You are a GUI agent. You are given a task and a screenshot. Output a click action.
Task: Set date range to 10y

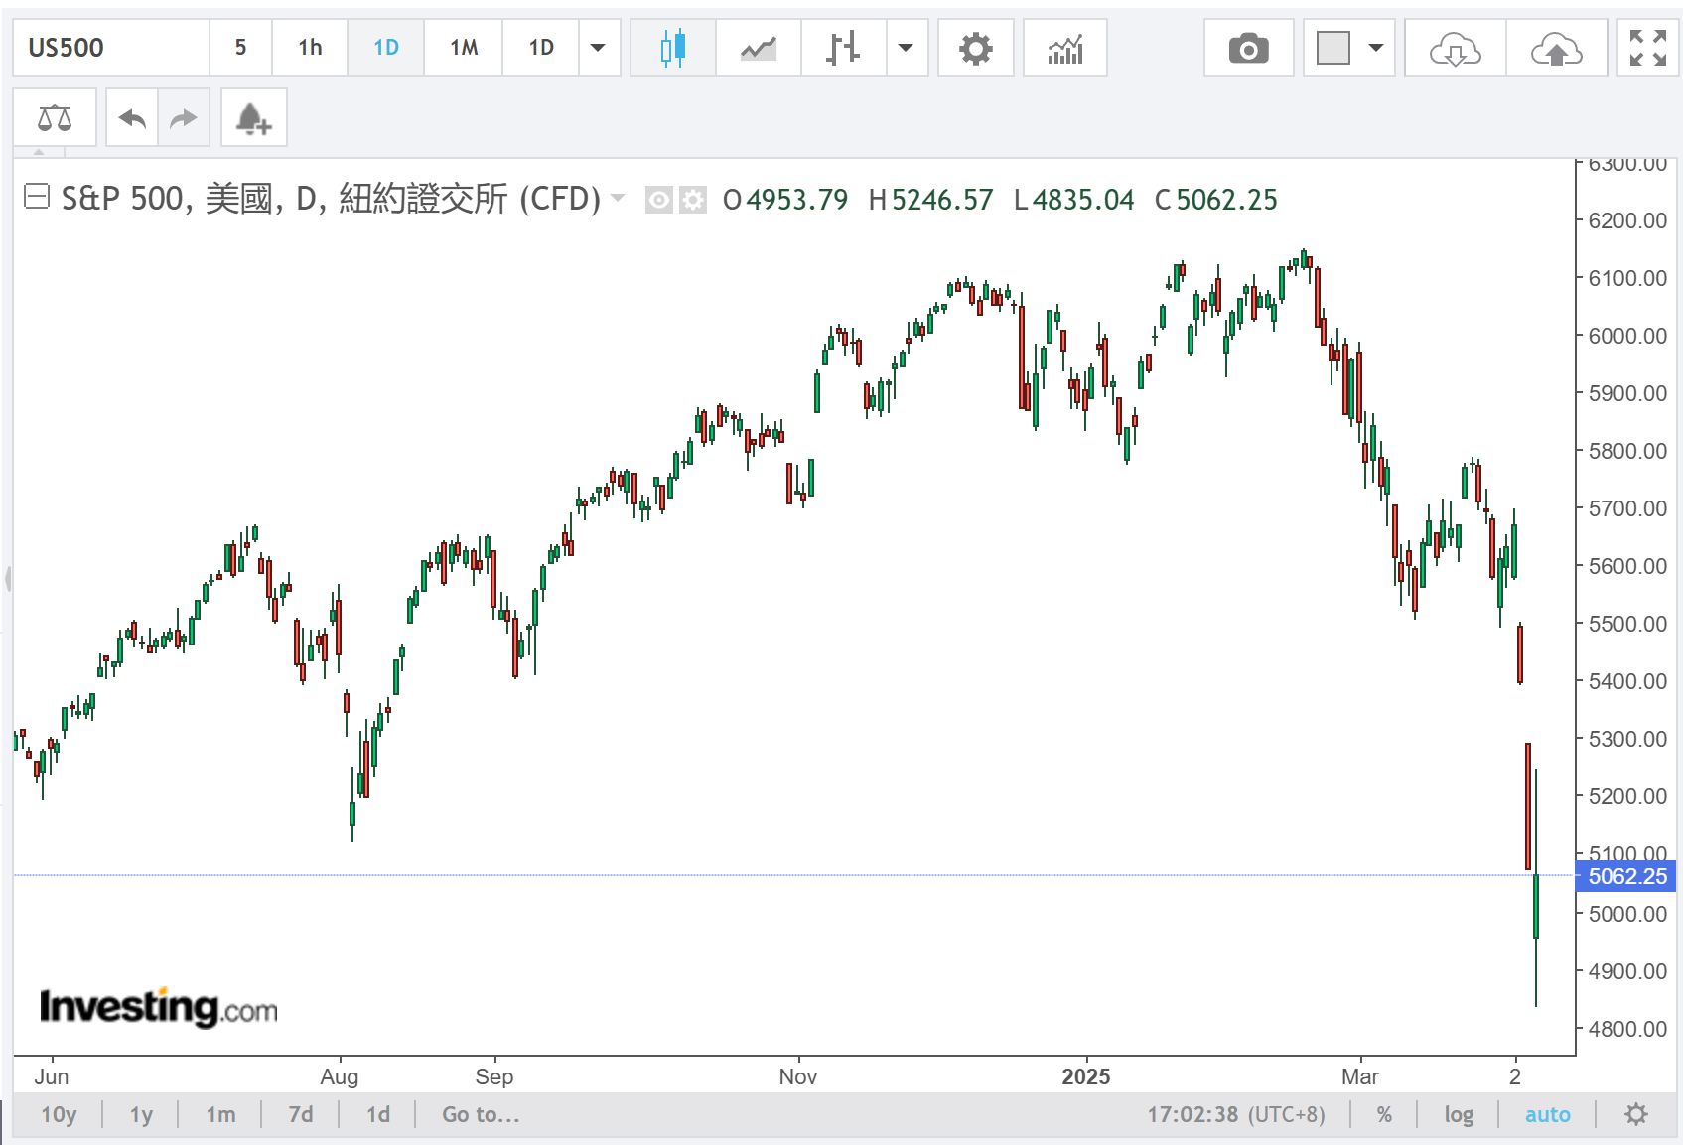pos(59,1114)
